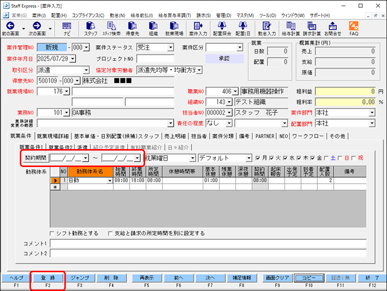This screenshot has width=387, height=291.
Task: Expand the 案件部門 本社 dropdown
Action: (372, 113)
